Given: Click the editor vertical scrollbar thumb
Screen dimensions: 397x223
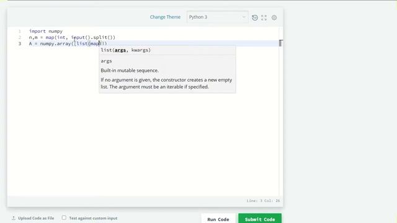Looking at the screenshot, I should 280,43.
